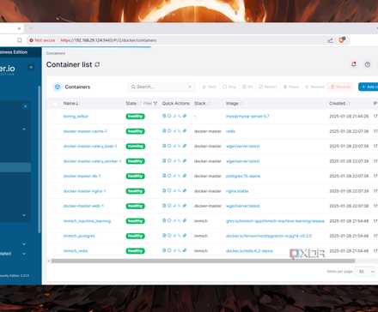Open the docker-master-db-1 container link
Viewport: 378px width, 312px height.
[x=82, y=176]
